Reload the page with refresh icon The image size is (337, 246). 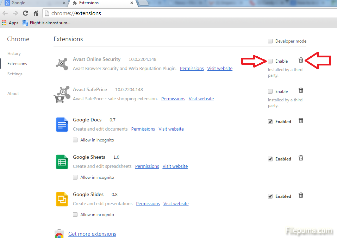coord(25,13)
